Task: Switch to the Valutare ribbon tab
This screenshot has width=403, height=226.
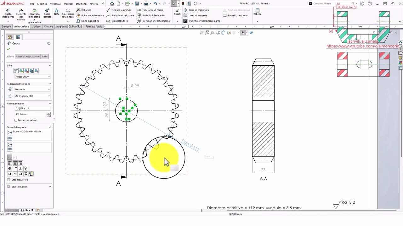Action: 48,27
